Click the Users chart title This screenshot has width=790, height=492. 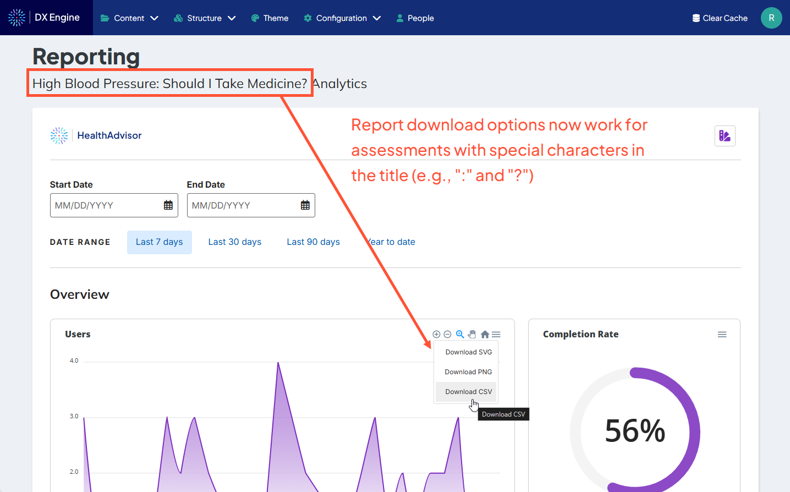[78, 334]
